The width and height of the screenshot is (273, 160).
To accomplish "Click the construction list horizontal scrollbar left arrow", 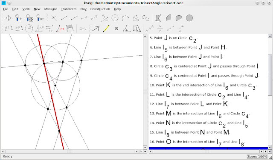I will [x=151, y=151].
